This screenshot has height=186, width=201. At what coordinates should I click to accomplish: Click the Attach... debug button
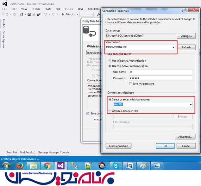(x=70, y=14)
